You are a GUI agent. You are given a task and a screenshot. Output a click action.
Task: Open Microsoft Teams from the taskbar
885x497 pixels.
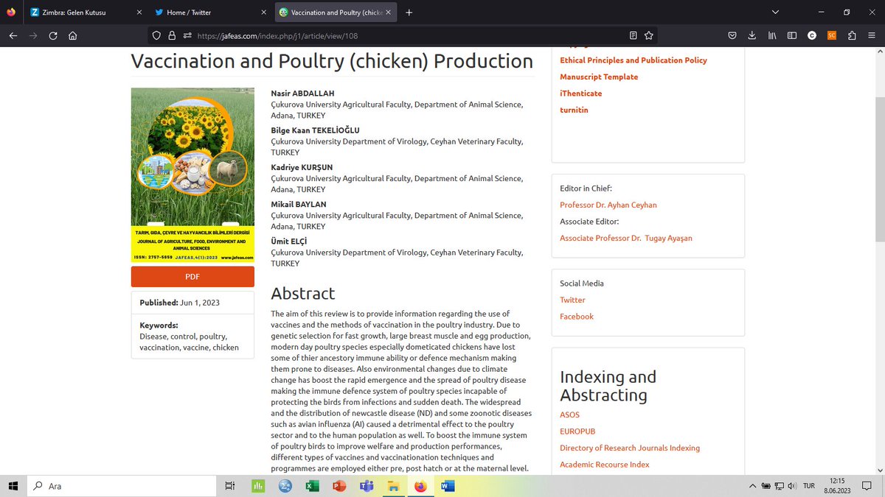[367, 486]
